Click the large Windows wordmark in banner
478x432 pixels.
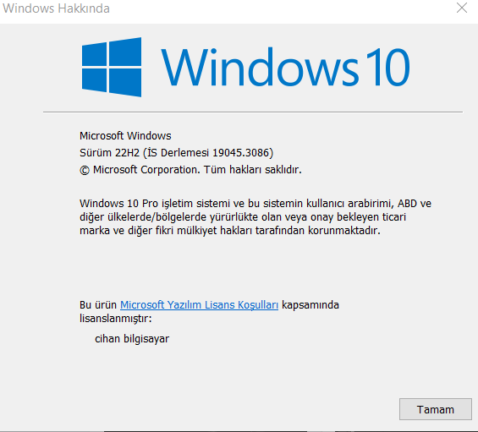[x=260, y=67]
